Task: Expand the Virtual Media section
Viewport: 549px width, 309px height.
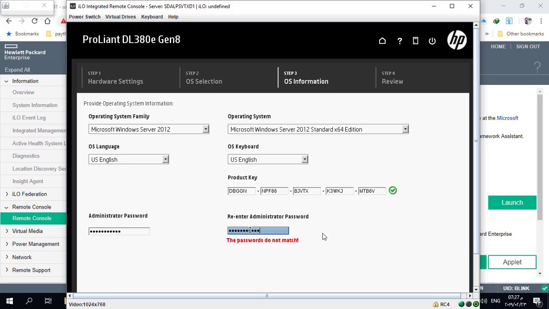Action: pyautogui.click(x=6, y=231)
